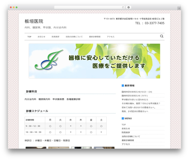Click the 内分泌内科 department text

click(x=30, y=99)
